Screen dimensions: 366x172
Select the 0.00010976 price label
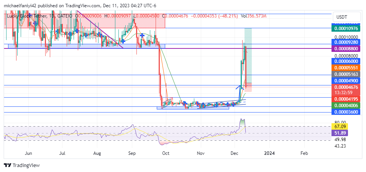pyautogui.click(x=346, y=28)
